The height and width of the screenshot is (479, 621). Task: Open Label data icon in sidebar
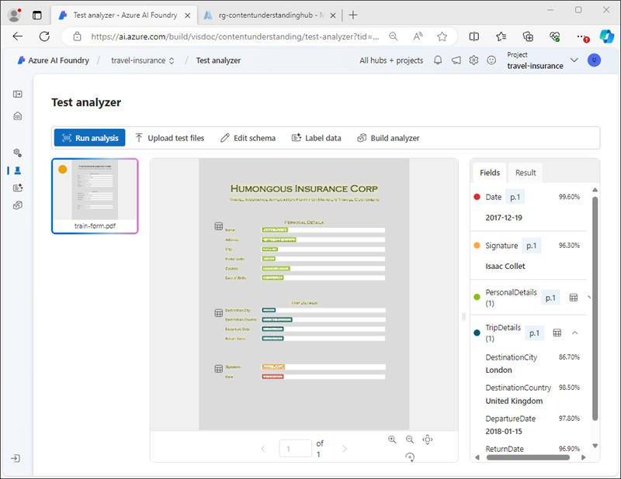[x=17, y=188]
